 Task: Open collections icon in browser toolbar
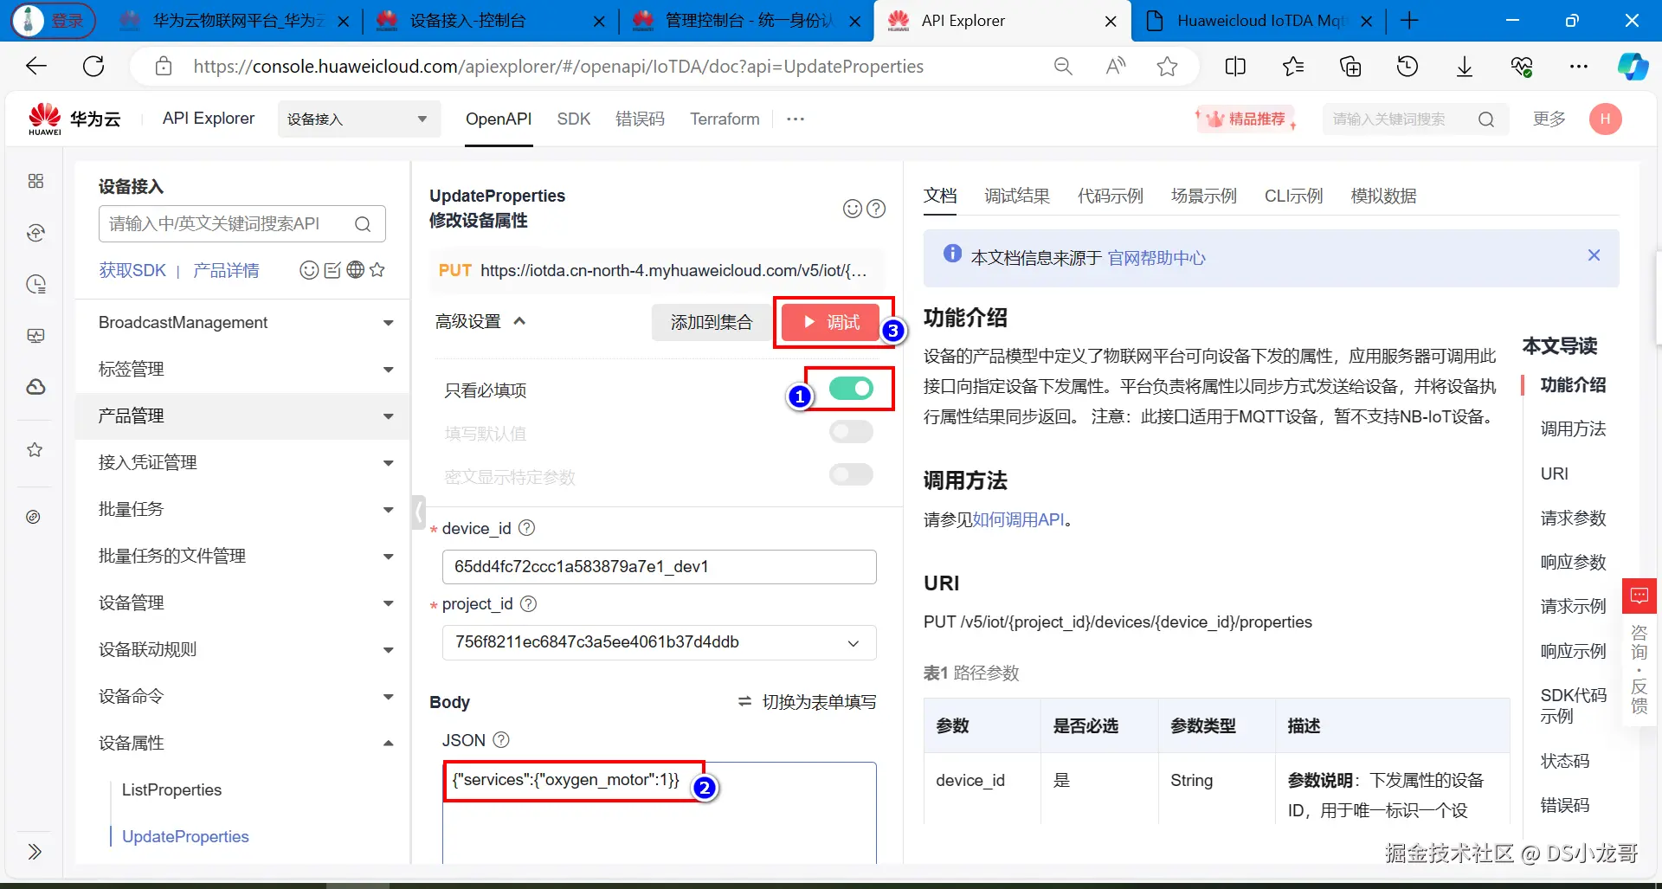point(1350,66)
